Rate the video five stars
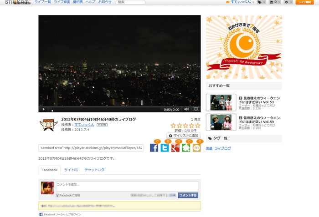This screenshot has width=319, height=217. [x=198, y=126]
